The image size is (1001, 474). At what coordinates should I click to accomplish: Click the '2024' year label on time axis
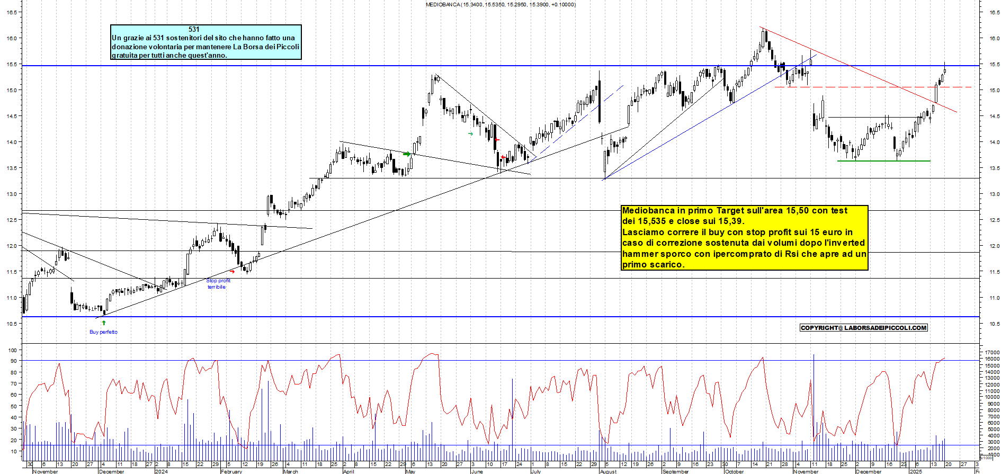tap(162, 471)
